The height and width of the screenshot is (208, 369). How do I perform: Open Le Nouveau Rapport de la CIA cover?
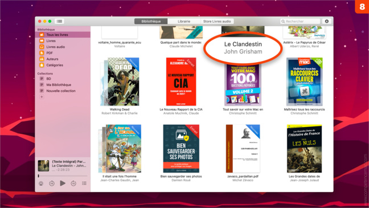click(x=181, y=81)
